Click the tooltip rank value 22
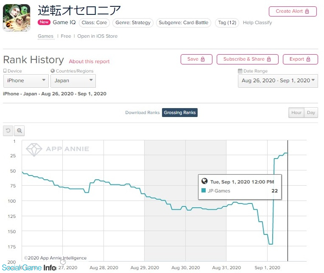This screenshot has height=273, width=324. pyautogui.click(x=274, y=191)
